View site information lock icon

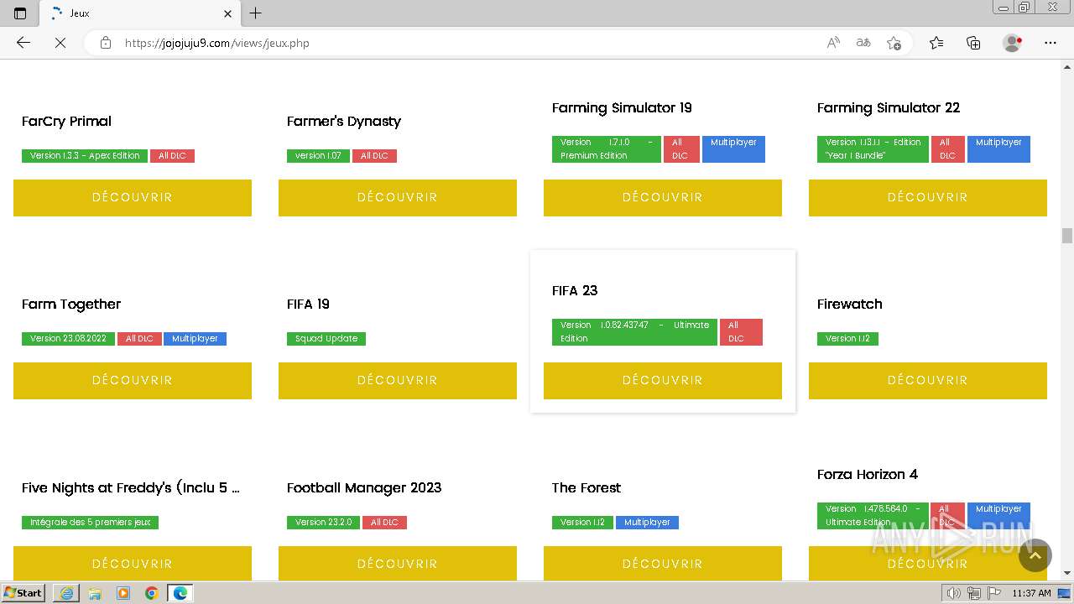(x=106, y=43)
